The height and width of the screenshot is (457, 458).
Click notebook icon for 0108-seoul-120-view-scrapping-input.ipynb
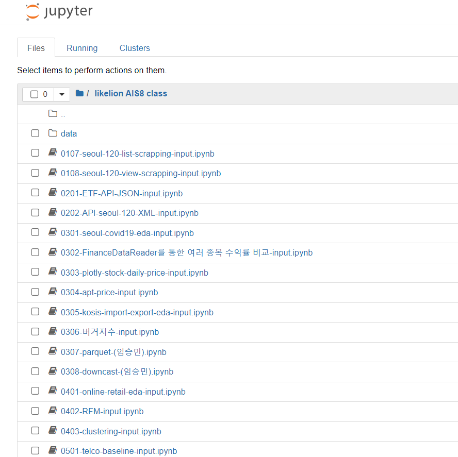pos(53,173)
